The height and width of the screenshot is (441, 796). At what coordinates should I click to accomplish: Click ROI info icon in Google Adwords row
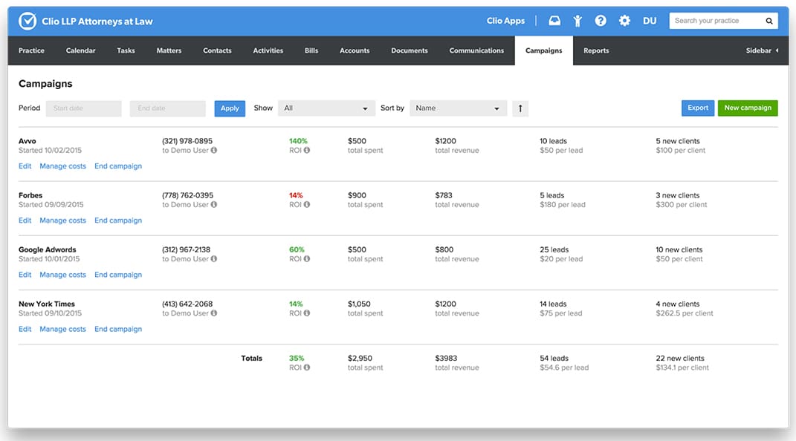pyautogui.click(x=307, y=258)
